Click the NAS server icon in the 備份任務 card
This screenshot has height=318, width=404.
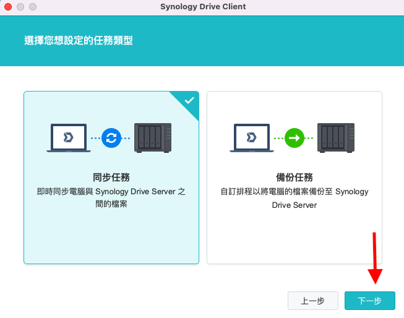(x=336, y=137)
